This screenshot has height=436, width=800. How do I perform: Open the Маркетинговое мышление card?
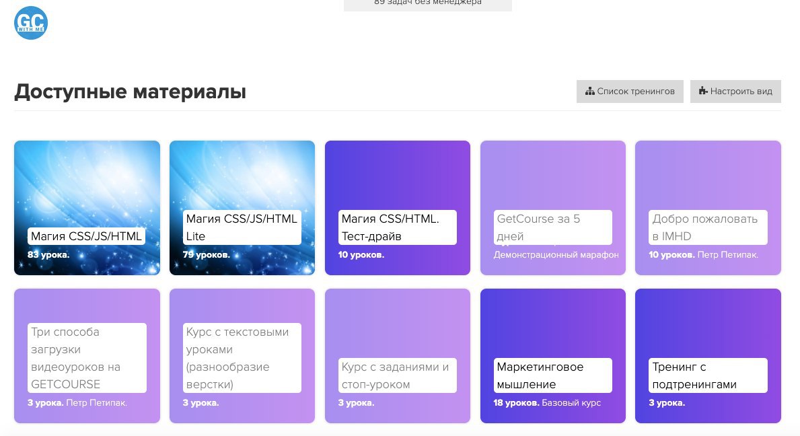click(x=553, y=356)
